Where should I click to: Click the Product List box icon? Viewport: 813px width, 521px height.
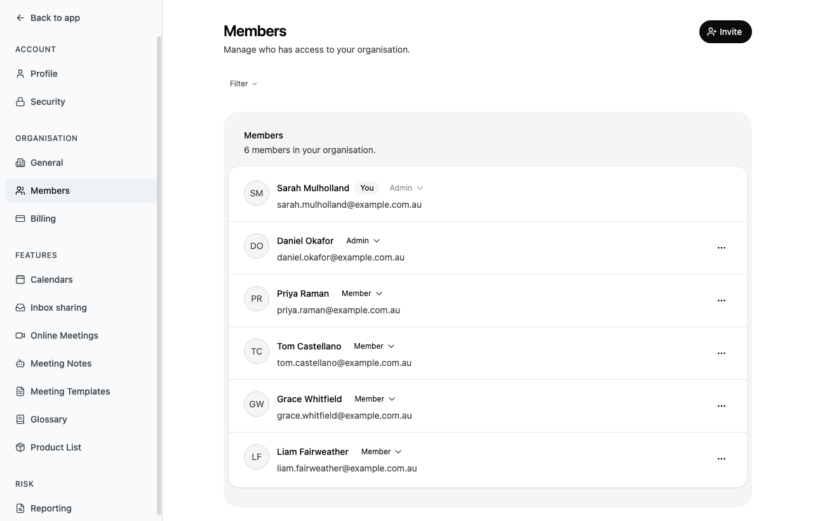tap(20, 447)
